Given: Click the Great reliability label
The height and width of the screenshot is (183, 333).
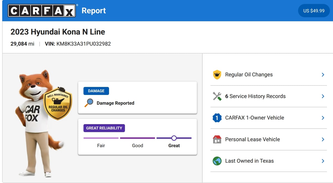Looking at the screenshot, I should click(x=174, y=146).
